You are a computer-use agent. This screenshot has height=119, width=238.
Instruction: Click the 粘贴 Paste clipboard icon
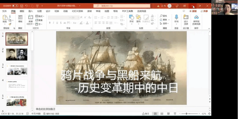5,17
